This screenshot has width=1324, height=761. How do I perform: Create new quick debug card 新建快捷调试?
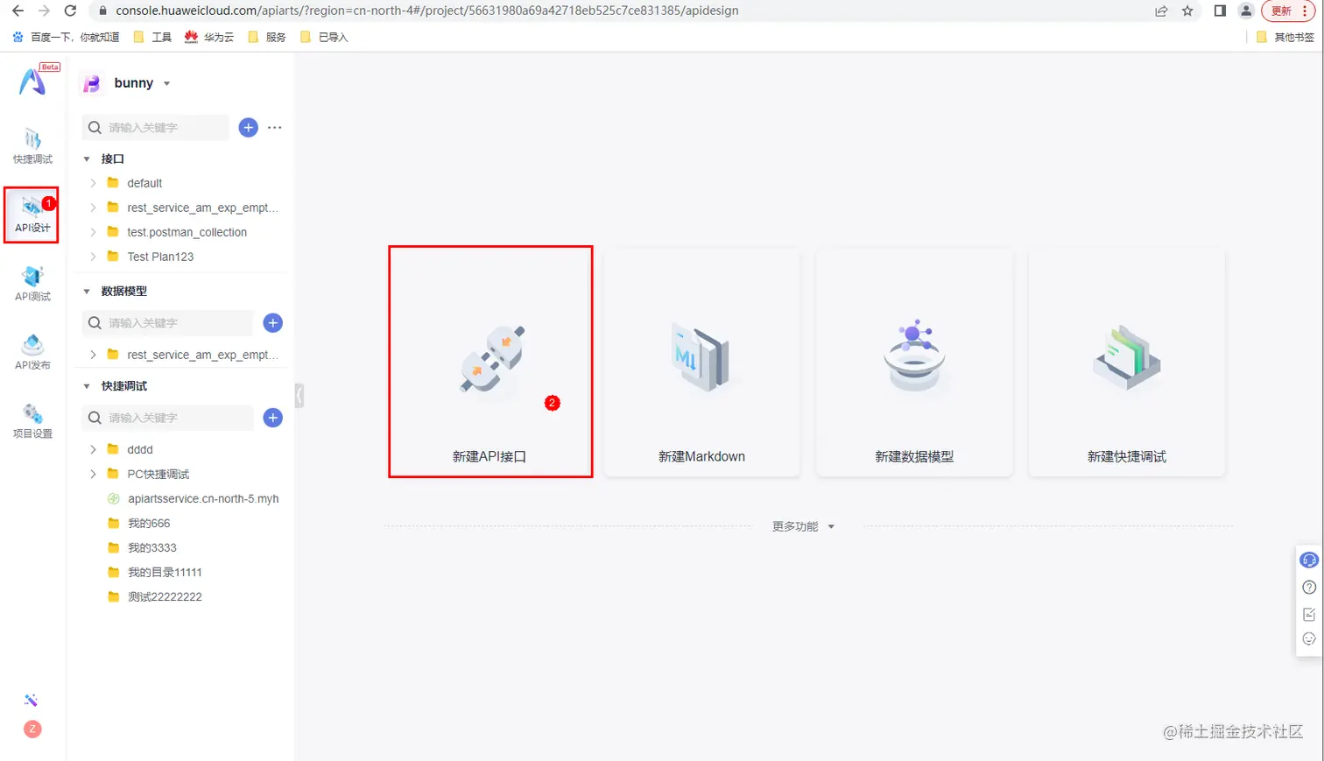(1127, 362)
